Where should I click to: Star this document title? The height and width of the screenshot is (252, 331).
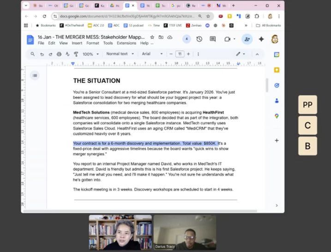click(x=152, y=37)
